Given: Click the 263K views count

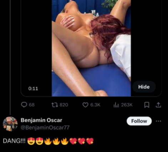Looking at the screenshot, I should 127,105.
